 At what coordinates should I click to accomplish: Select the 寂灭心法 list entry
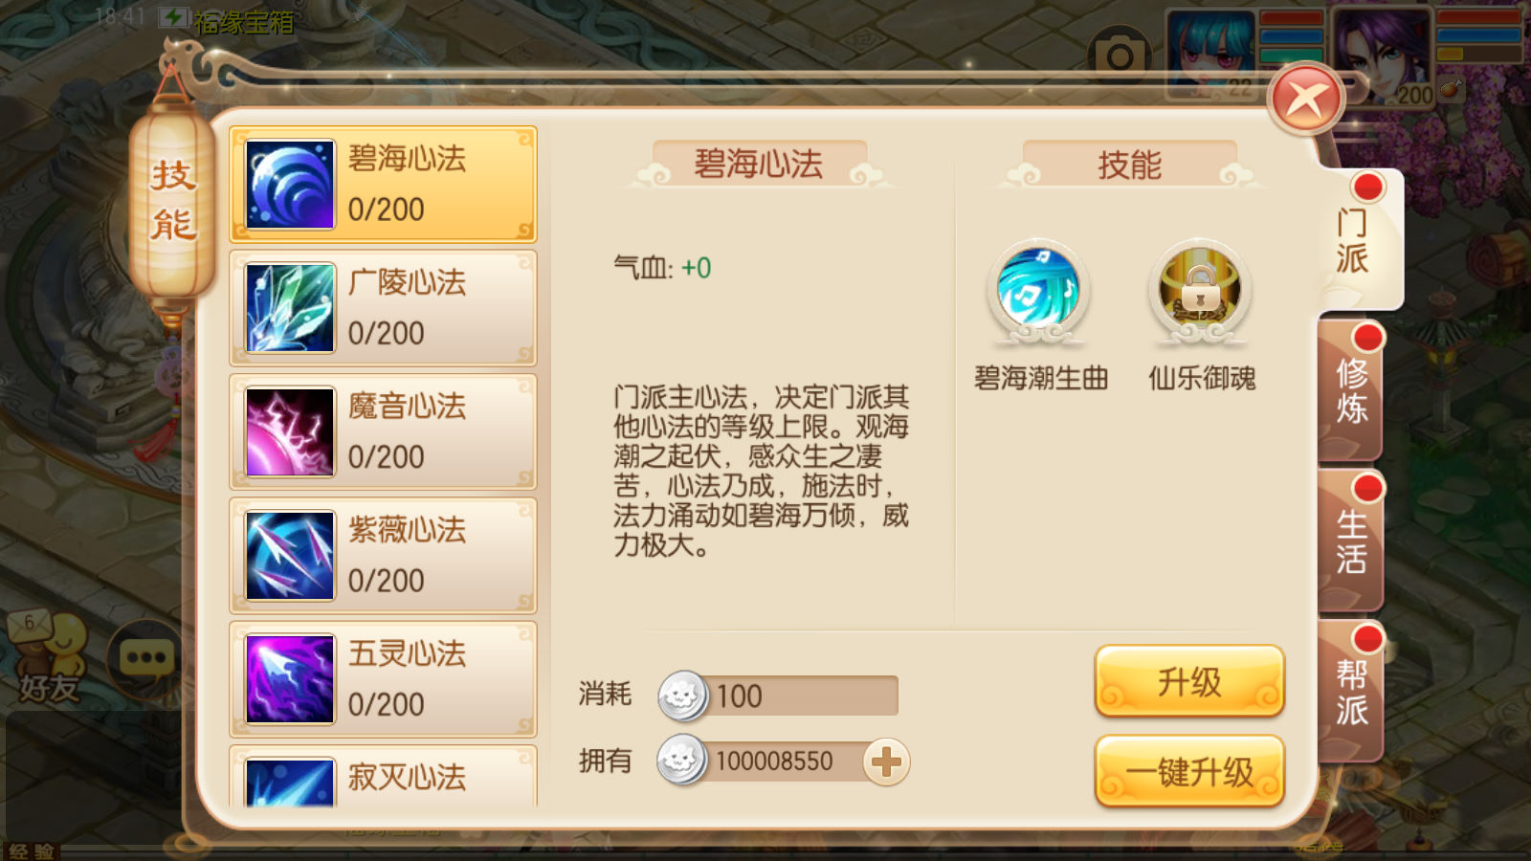(383, 776)
